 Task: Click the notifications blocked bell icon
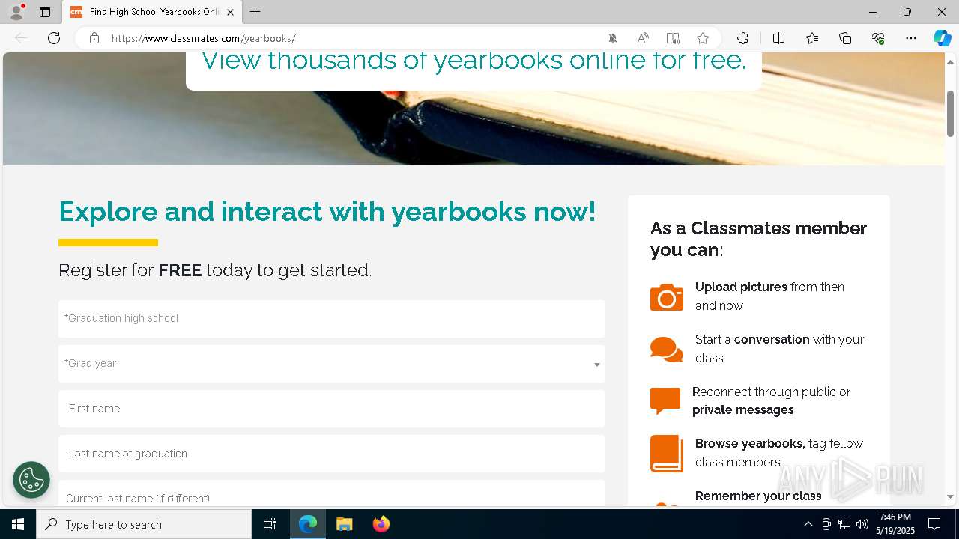[613, 38]
